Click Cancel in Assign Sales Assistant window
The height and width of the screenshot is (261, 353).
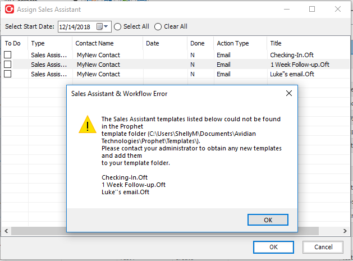[323, 247]
